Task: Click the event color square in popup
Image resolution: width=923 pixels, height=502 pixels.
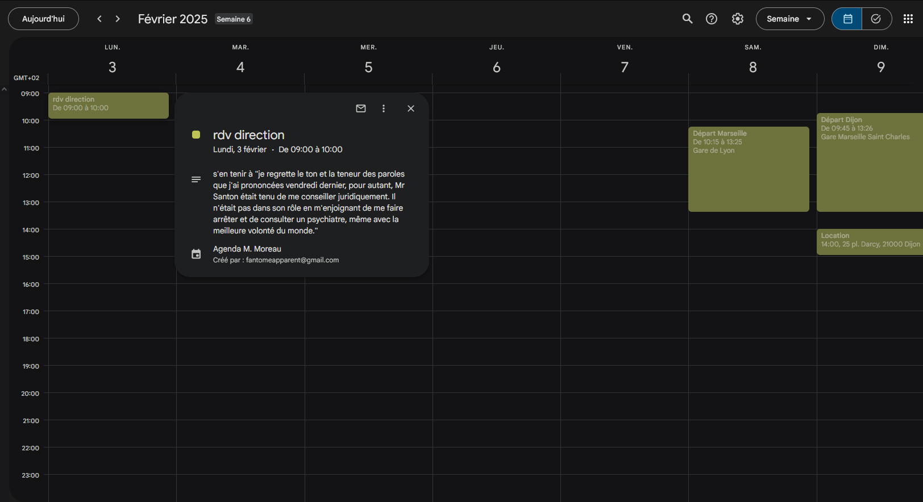Action: click(x=196, y=135)
